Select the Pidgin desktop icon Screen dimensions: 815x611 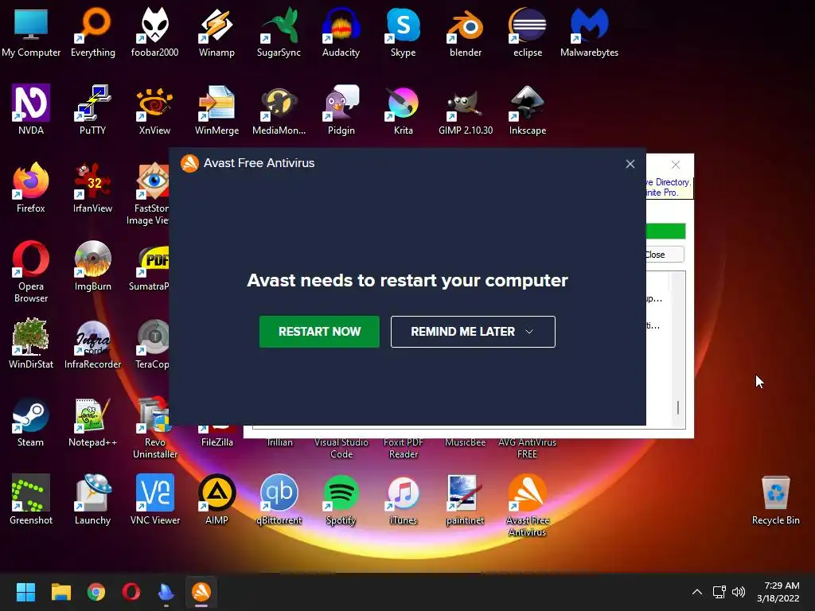(x=341, y=110)
